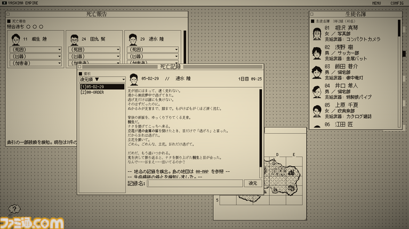The image size is (409, 229).
Task: Click the 死亡記録 window corner box
Action: pos(80,67)
